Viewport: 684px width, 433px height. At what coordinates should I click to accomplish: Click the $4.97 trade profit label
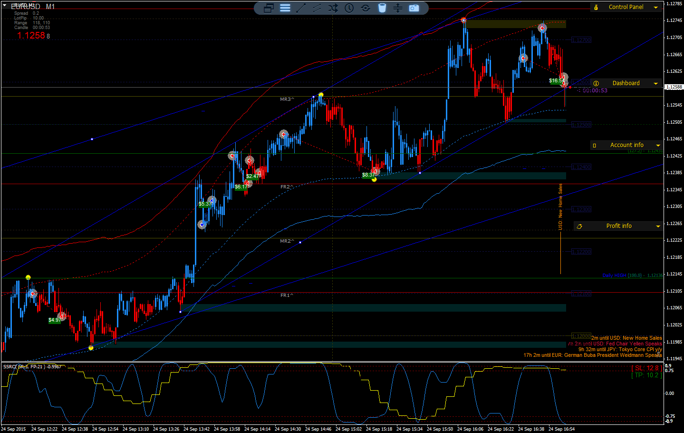pos(55,320)
